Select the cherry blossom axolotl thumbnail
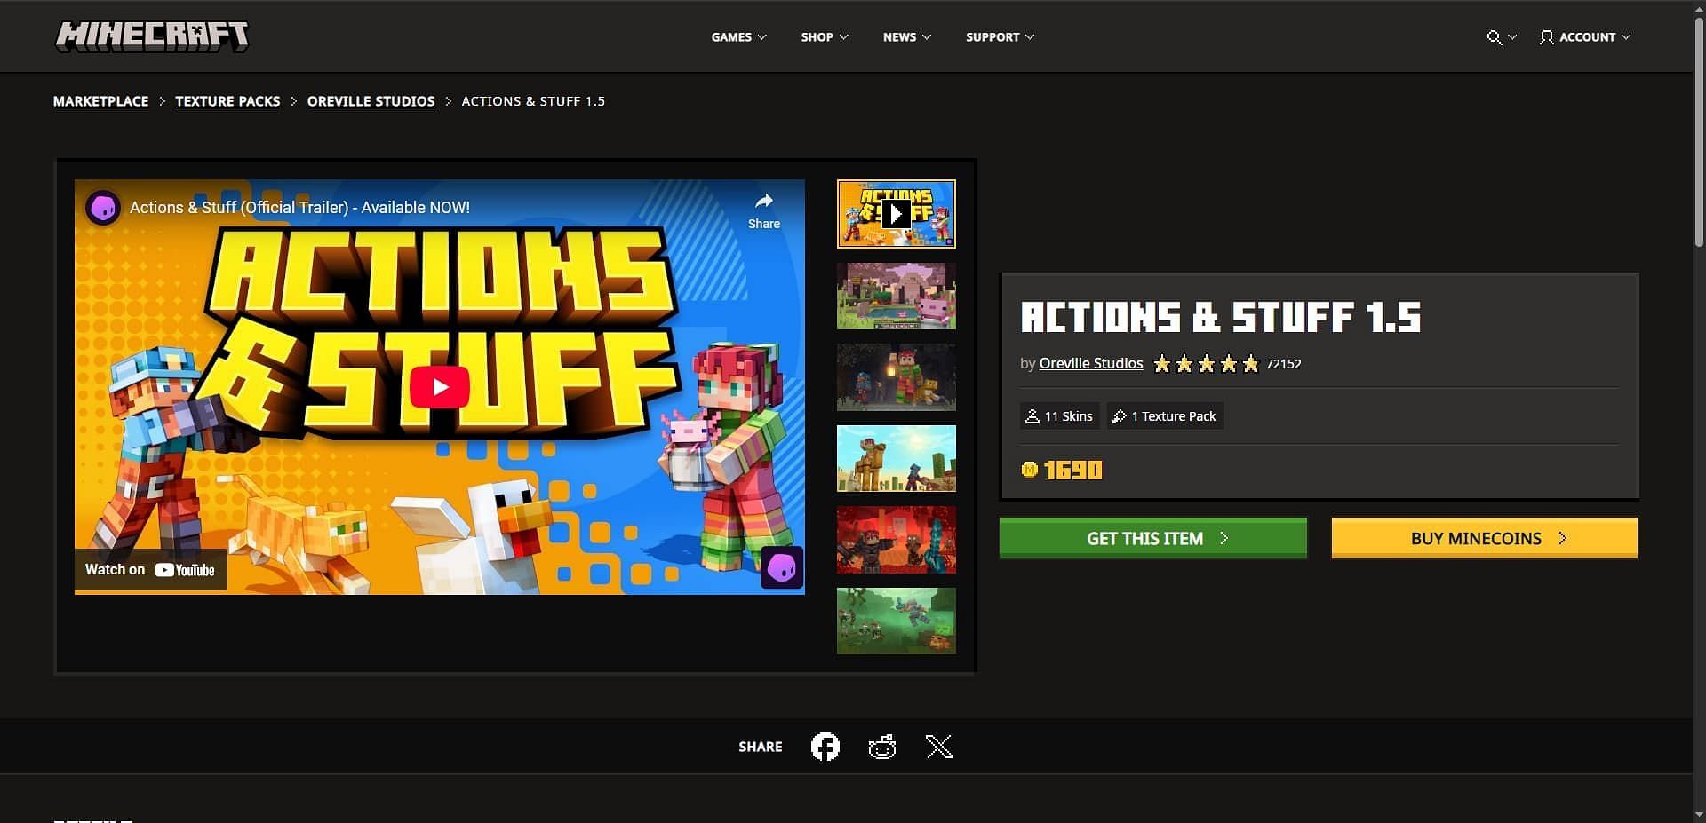 tap(896, 296)
